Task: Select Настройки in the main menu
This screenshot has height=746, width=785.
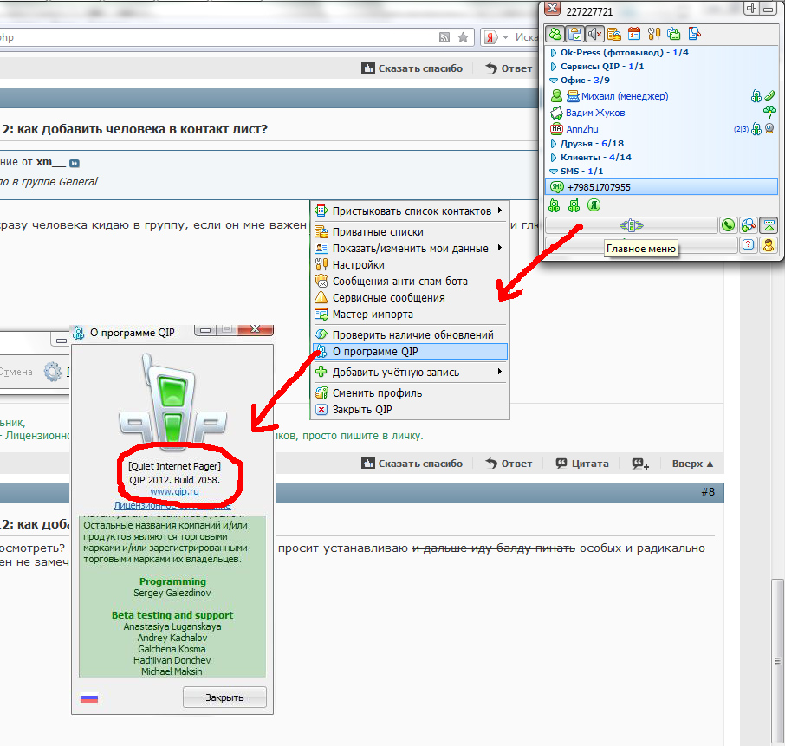Action: pyautogui.click(x=409, y=265)
